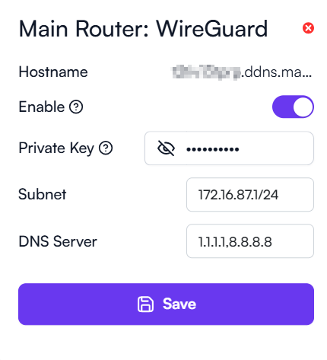Click the Hostname label

click(x=53, y=72)
